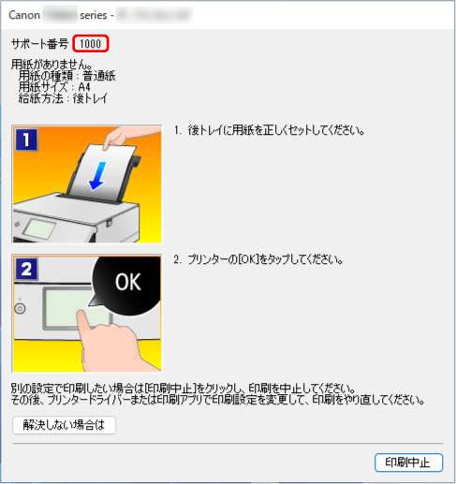Click the printer power button icon
This screenshot has height=484, width=456.
[20, 309]
